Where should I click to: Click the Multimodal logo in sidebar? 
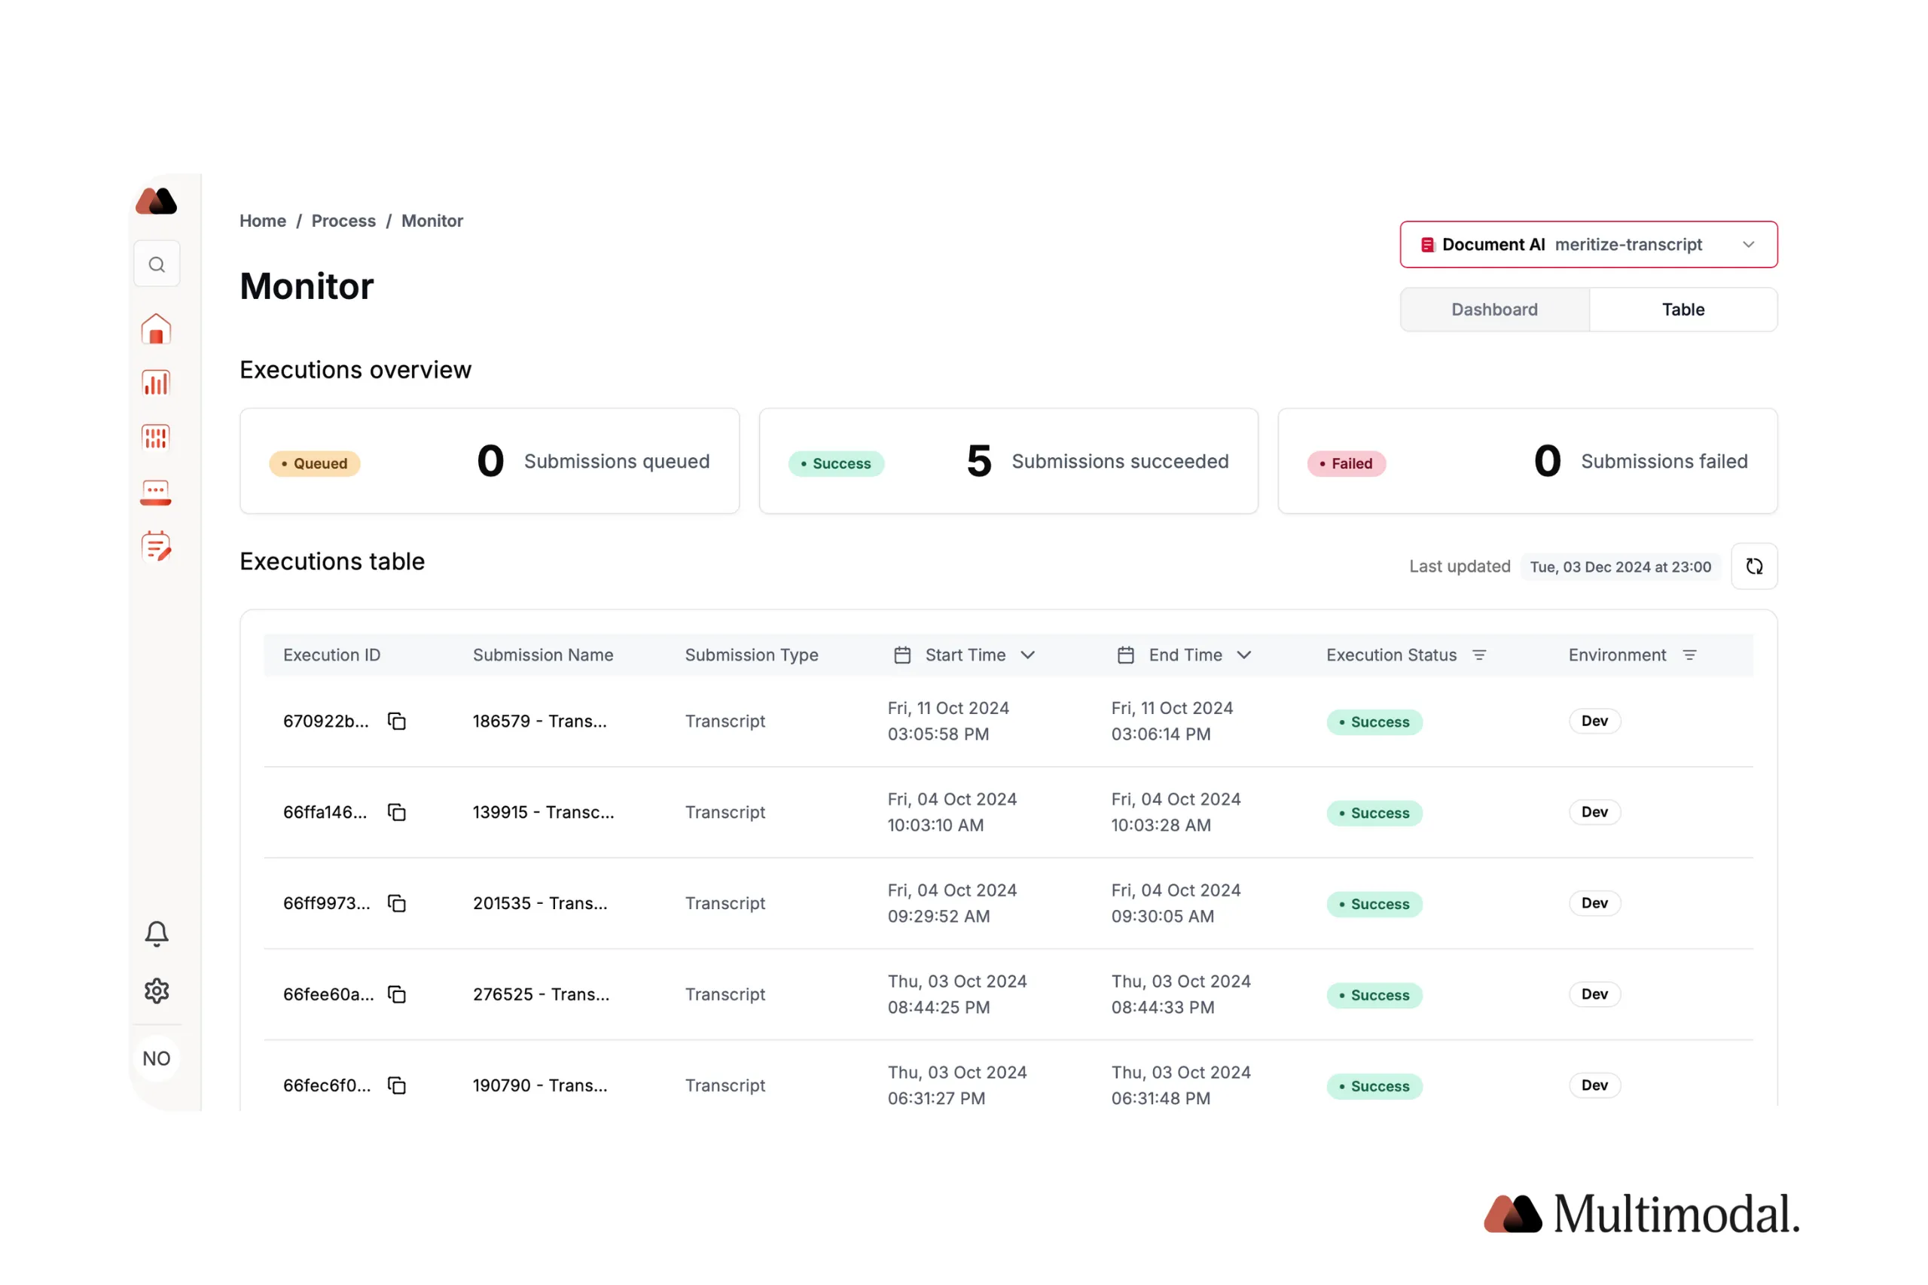click(156, 201)
